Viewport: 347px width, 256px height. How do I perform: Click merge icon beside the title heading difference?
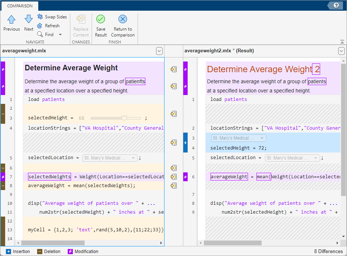click(173, 69)
